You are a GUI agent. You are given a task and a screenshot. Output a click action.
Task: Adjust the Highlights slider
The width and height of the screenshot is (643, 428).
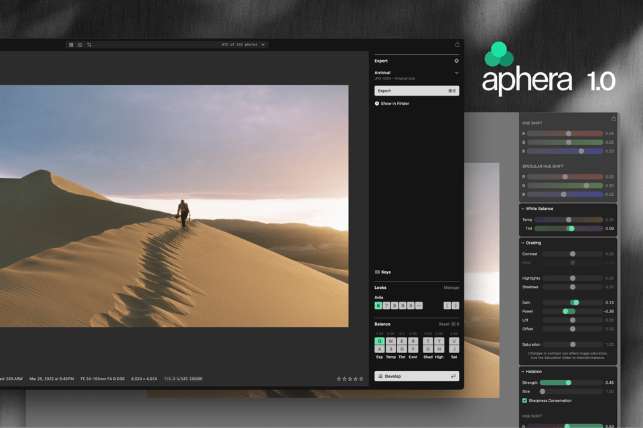coord(573,278)
